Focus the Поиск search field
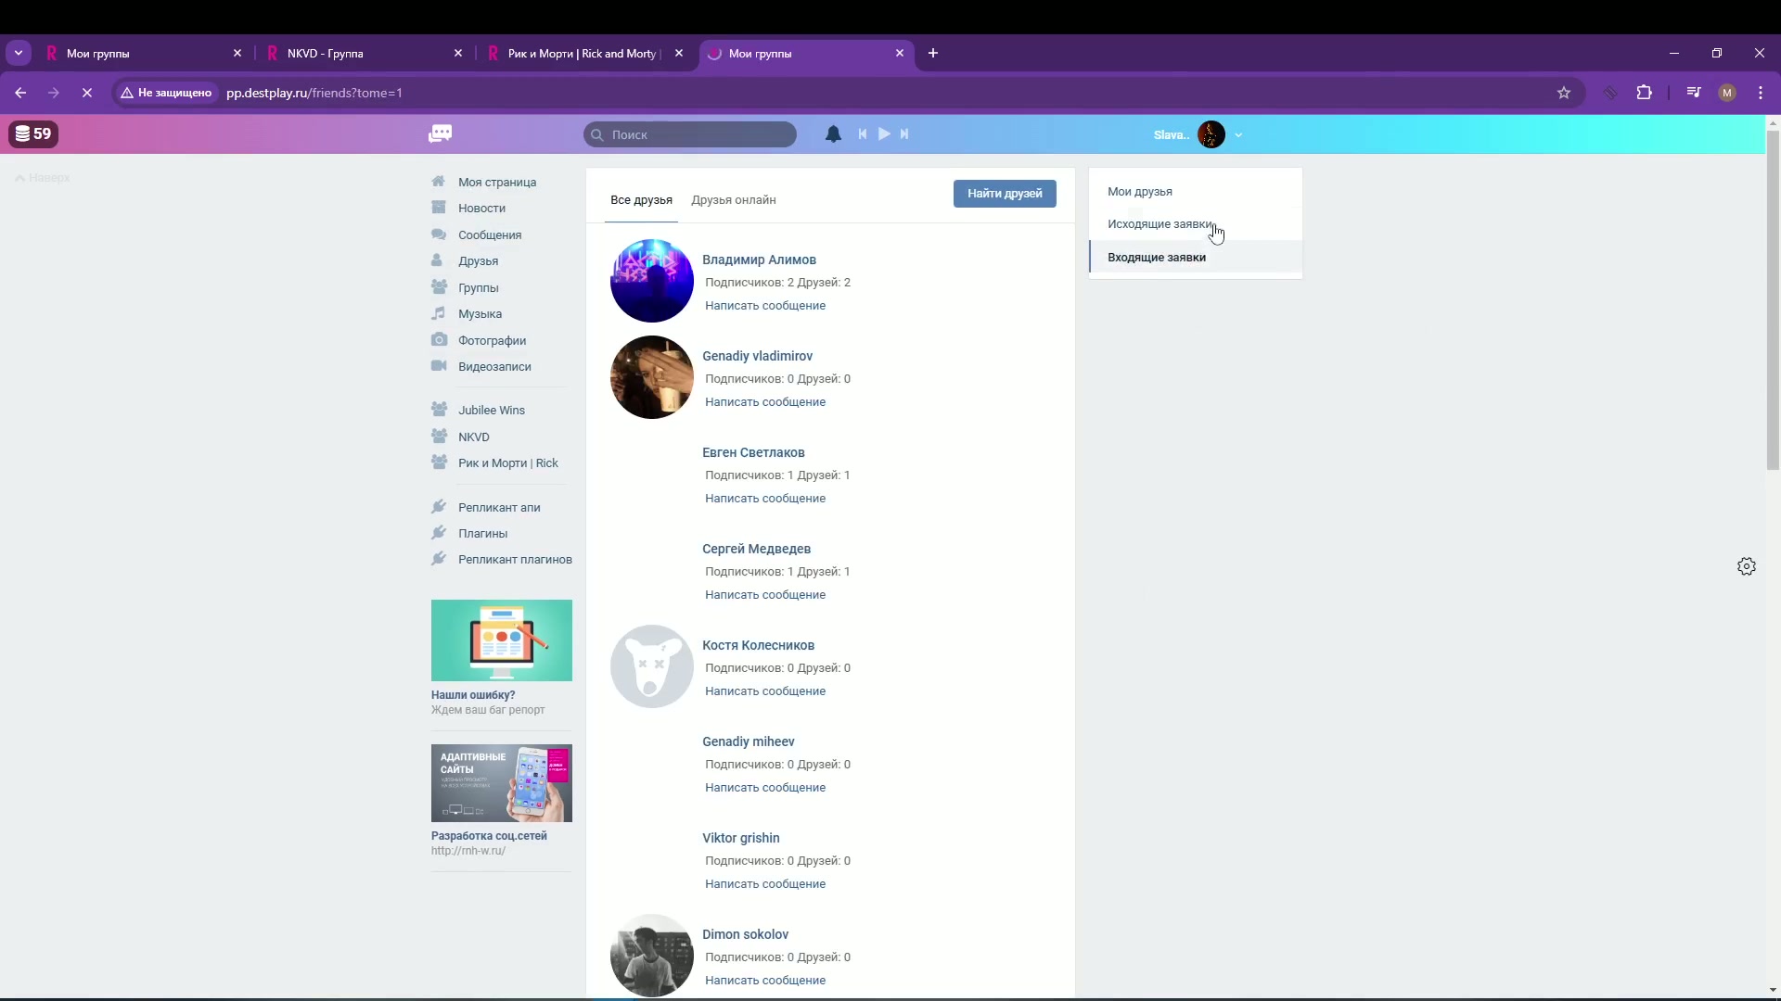Viewport: 1781px width, 1001px height. point(690,134)
